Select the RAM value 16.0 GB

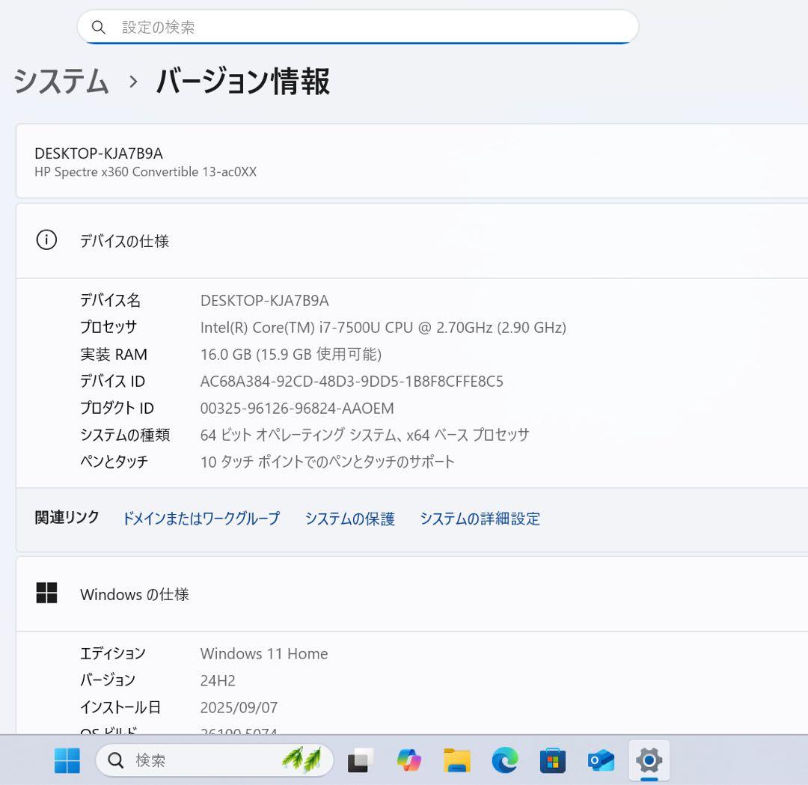[226, 354]
